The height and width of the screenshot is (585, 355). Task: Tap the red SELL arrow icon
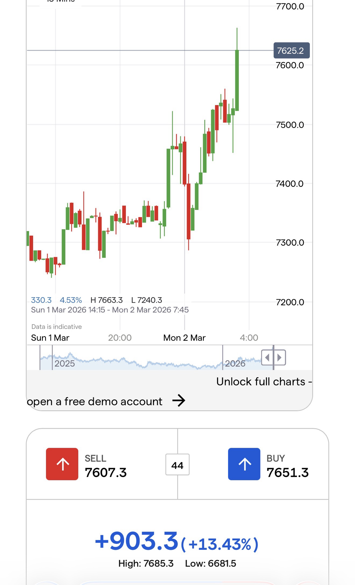pos(62,464)
